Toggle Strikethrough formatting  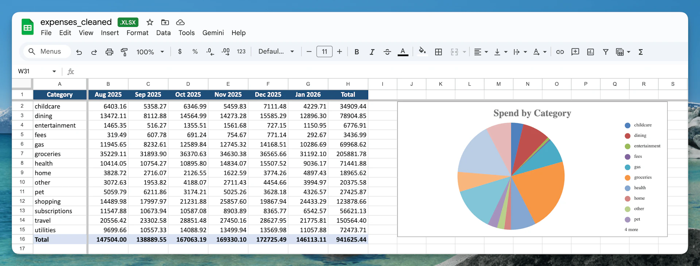pyautogui.click(x=387, y=52)
